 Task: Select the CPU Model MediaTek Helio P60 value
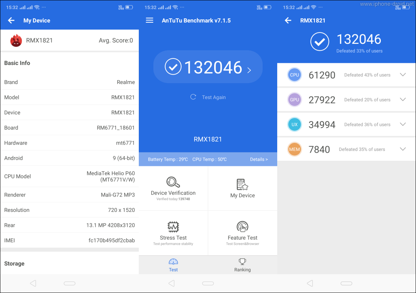pyautogui.click(x=111, y=176)
